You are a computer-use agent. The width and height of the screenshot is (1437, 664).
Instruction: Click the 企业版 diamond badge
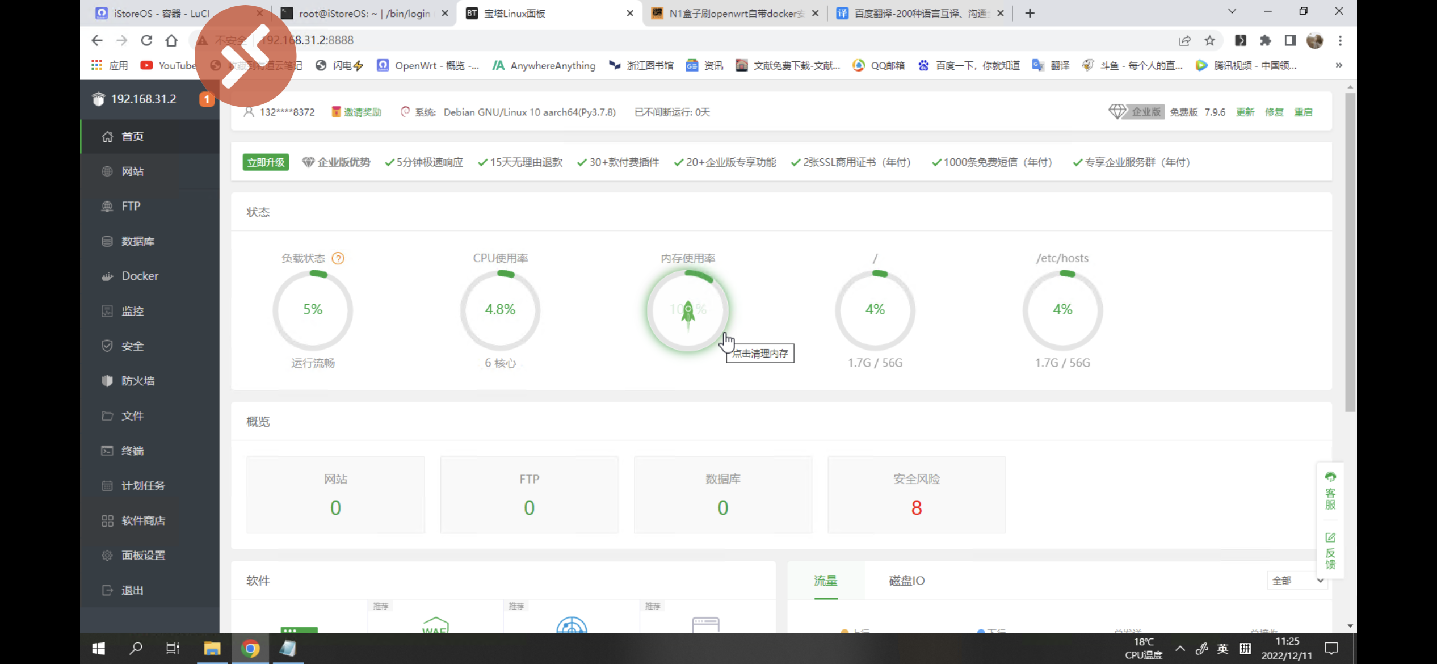click(x=1136, y=112)
